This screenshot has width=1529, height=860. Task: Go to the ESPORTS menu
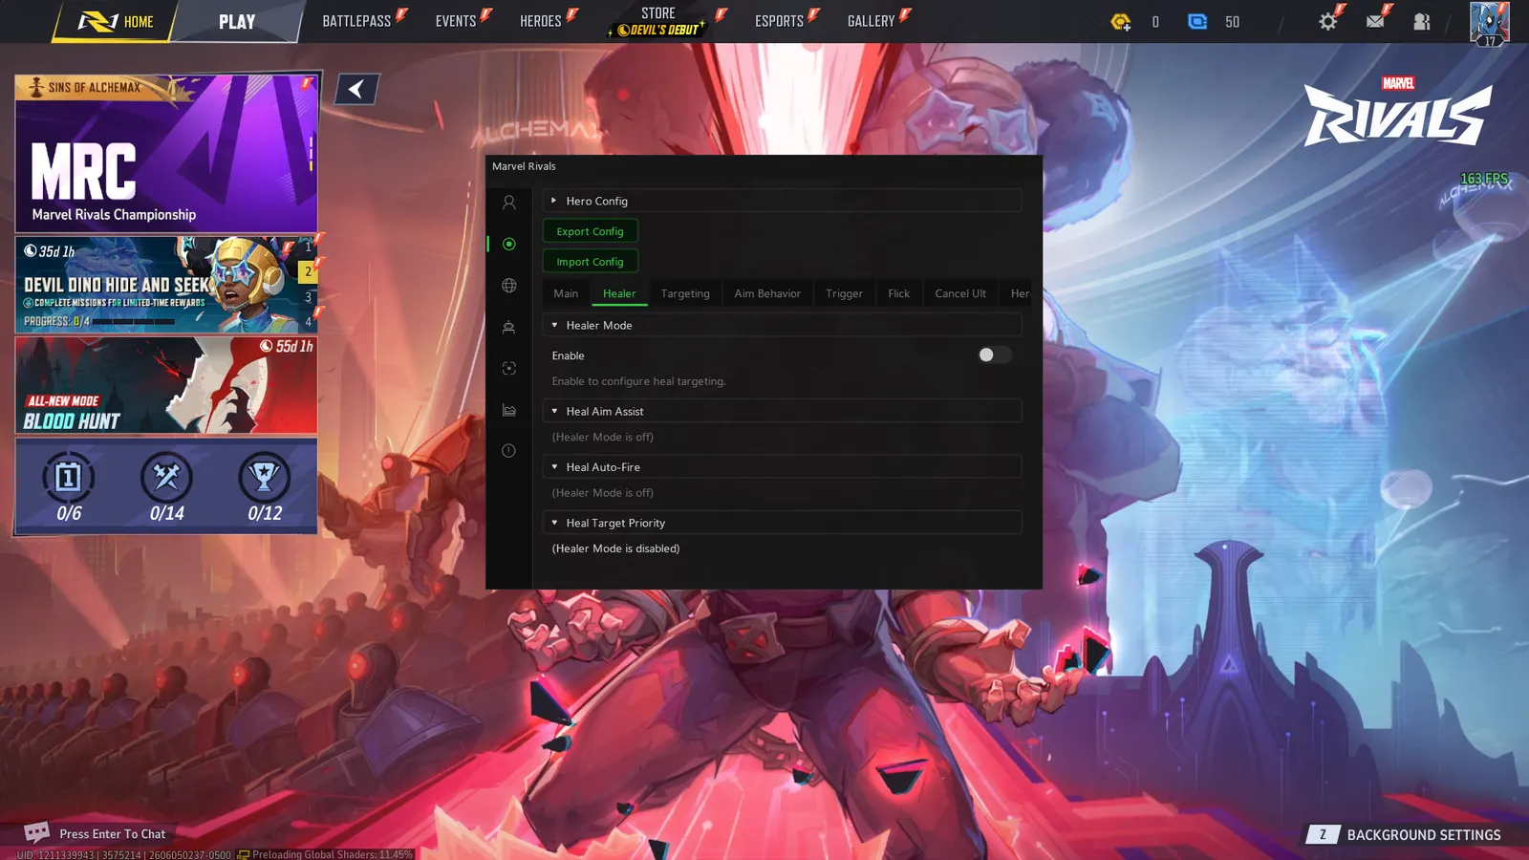point(780,21)
